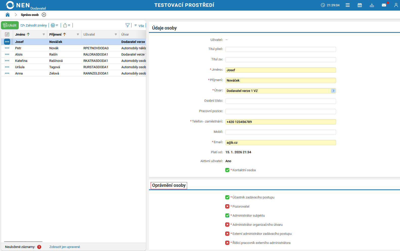This screenshot has width=400, height=251.
Task: Click Zobrazit jen upravené link
Action: [64, 247]
